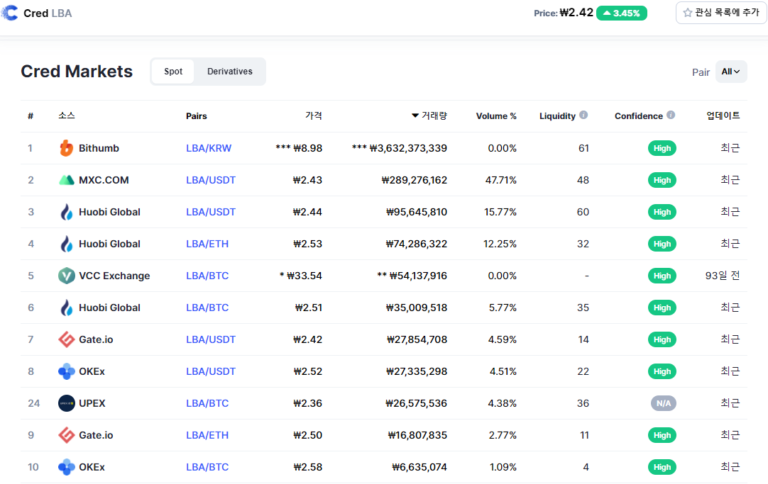Click the Bithumb exchange name
The width and height of the screenshot is (768, 484).
click(99, 148)
